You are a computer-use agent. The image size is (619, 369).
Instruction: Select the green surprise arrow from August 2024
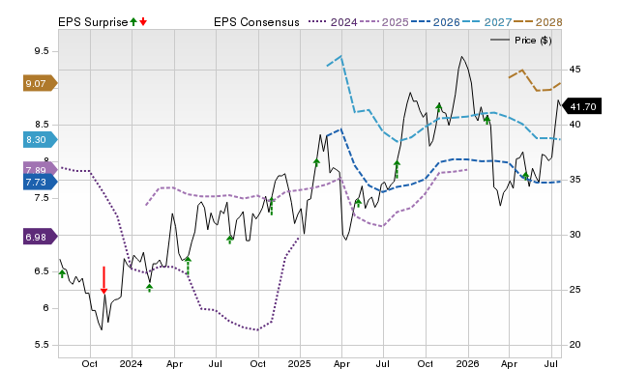click(x=230, y=240)
